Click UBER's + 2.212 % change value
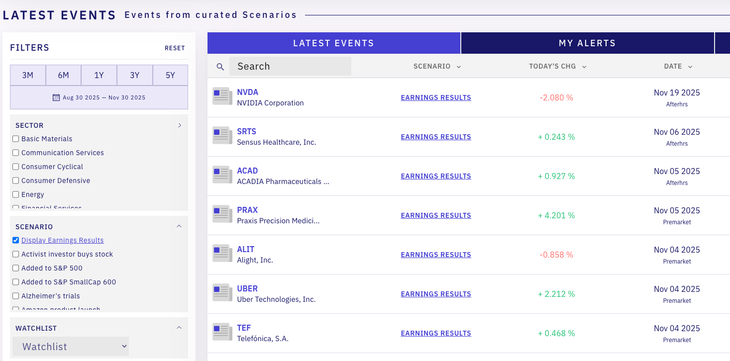 [556, 294]
